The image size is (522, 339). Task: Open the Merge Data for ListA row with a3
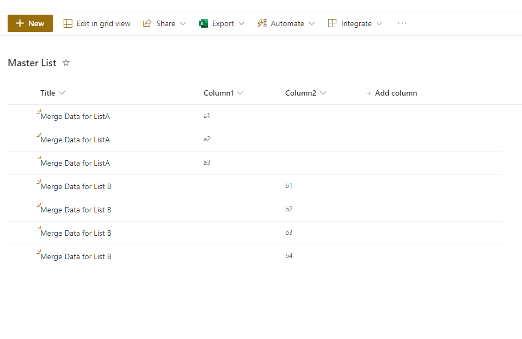pyautogui.click(x=75, y=163)
